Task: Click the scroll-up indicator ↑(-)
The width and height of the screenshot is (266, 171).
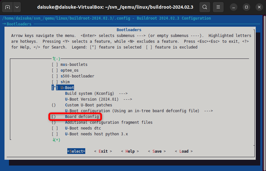Action: (x=56, y=59)
